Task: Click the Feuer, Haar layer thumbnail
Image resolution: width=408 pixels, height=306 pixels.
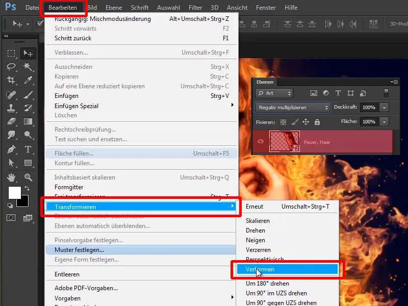Action: (285, 141)
